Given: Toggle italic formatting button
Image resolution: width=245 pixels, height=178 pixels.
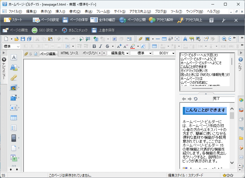Looking at the screenshot, I should coord(101,46).
